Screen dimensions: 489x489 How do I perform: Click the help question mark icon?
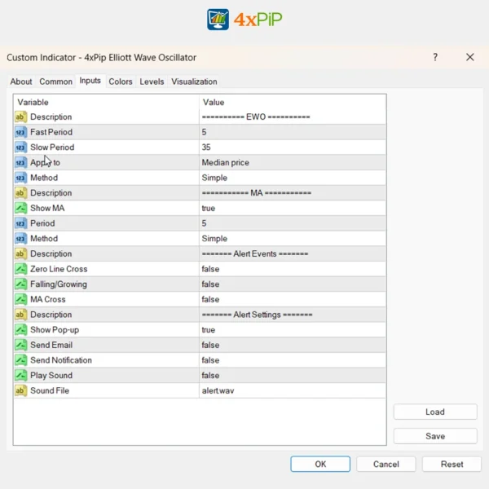[435, 57]
